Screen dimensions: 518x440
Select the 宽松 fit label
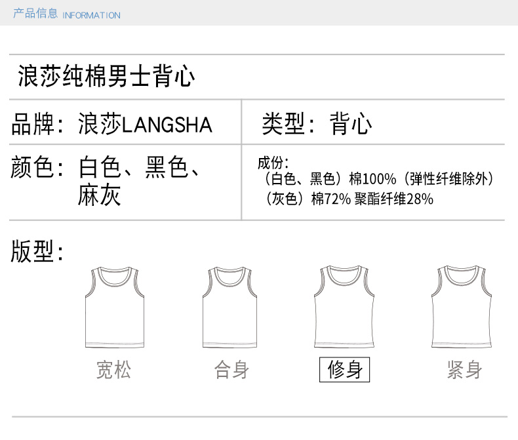click(x=113, y=370)
